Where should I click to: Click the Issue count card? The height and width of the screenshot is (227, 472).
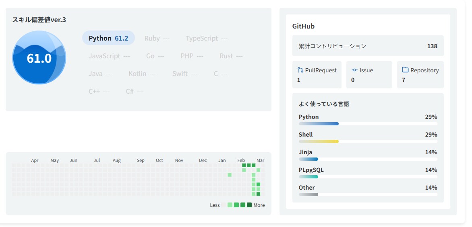(x=369, y=75)
